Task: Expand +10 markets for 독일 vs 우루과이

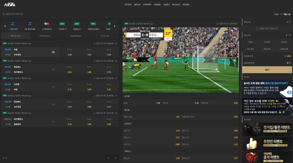Action: click(x=53, y=52)
